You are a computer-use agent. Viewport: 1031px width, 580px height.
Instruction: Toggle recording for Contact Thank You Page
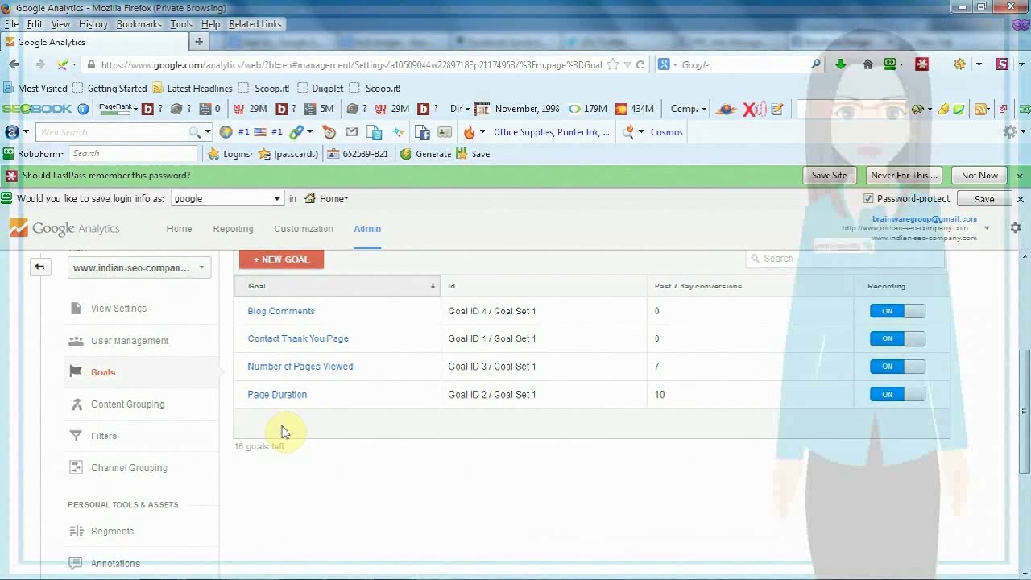click(897, 338)
